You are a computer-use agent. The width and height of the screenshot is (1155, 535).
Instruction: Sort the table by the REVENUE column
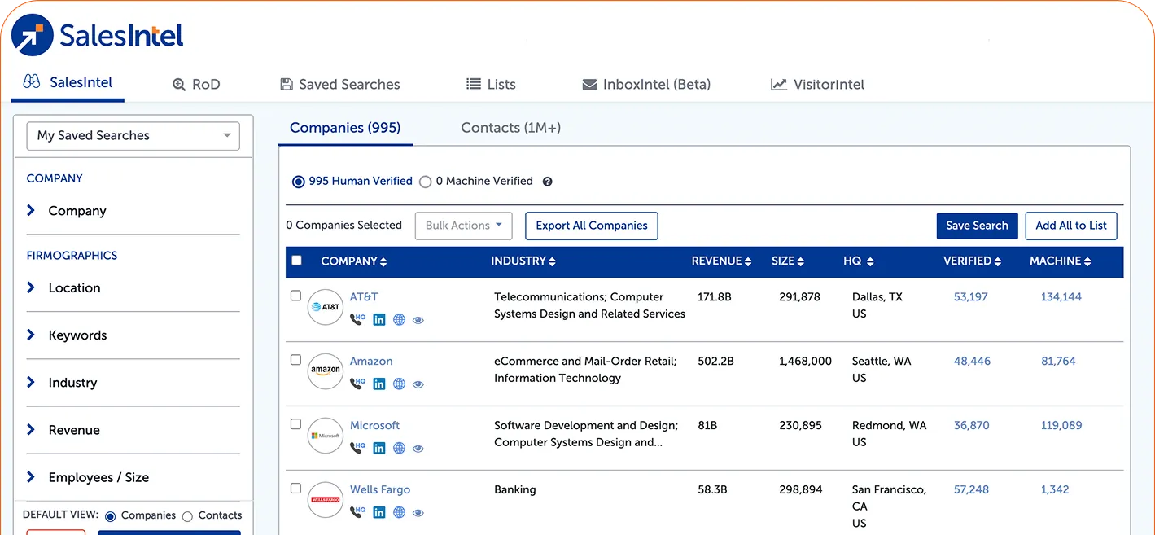(721, 261)
